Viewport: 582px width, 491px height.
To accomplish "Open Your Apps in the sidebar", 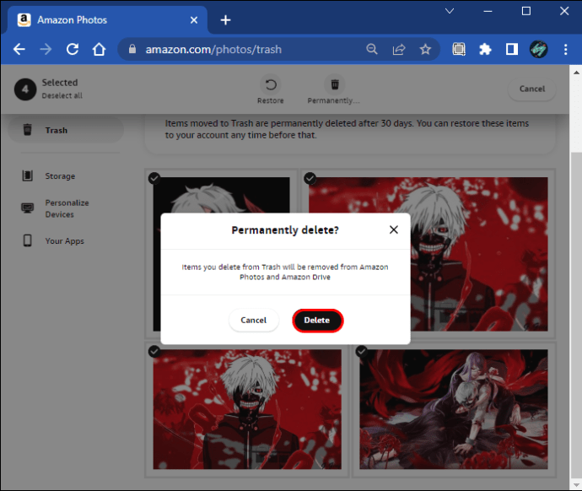I will pyautogui.click(x=65, y=241).
